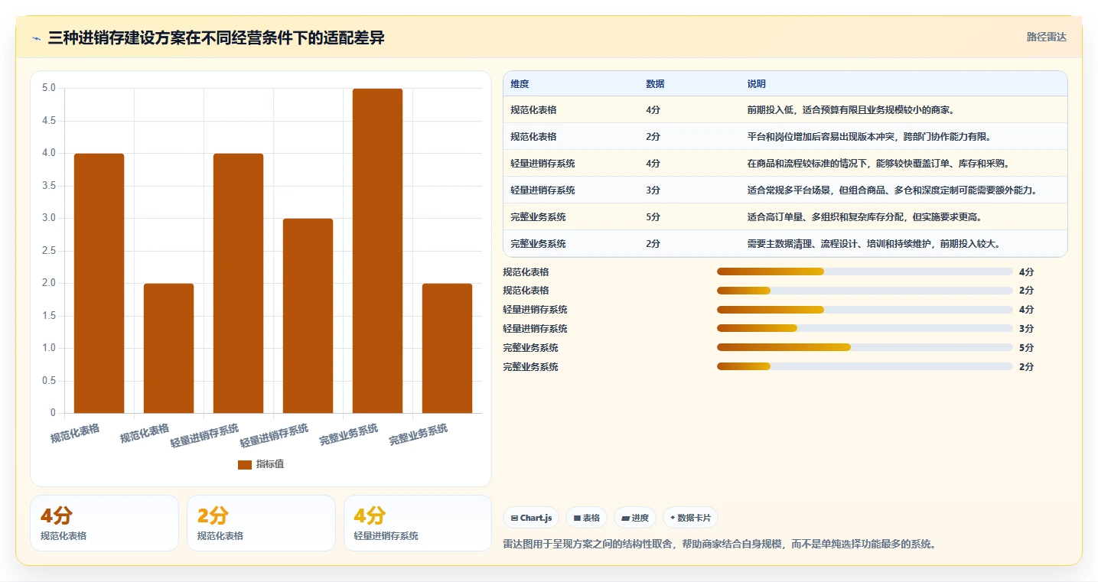Select the 进度 chip
The image size is (1098, 582).
click(635, 518)
